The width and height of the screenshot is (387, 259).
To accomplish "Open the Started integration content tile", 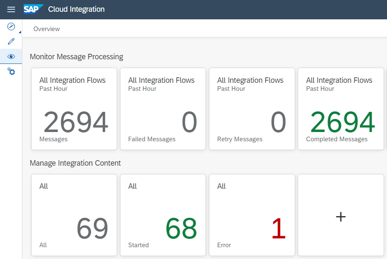I will click(x=163, y=215).
